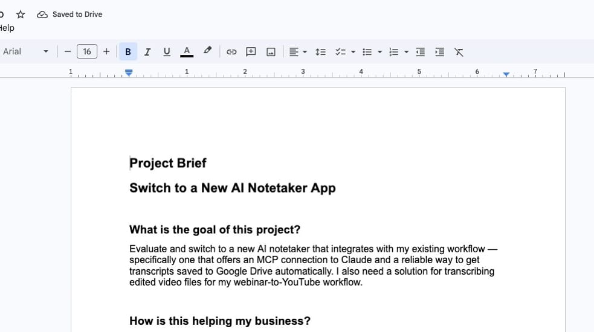Image resolution: width=594 pixels, height=332 pixels.
Task: Click the 'Switch to a New AI Notetaker App' heading
Action: (233, 188)
